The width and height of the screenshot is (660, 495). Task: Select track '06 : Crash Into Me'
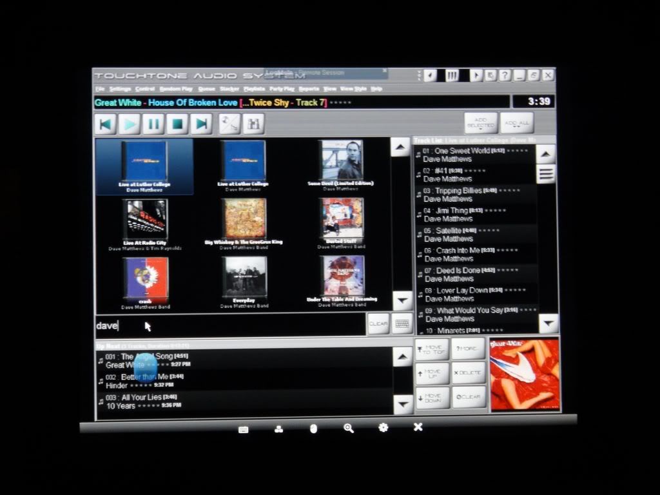coord(476,254)
